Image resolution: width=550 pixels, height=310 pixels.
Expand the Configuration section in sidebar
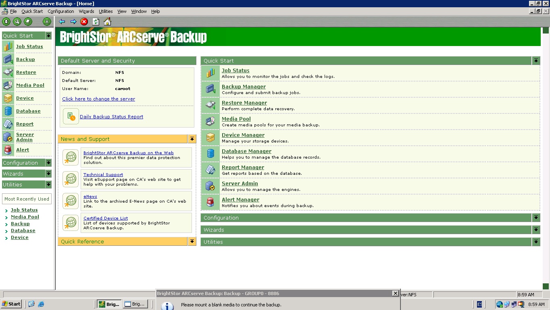[48, 163]
